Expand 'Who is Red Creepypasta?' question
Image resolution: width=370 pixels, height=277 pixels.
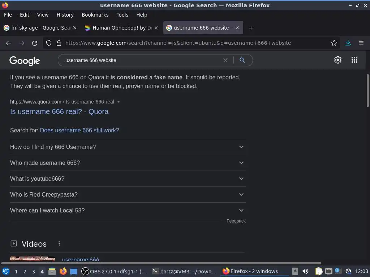click(x=128, y=194)
